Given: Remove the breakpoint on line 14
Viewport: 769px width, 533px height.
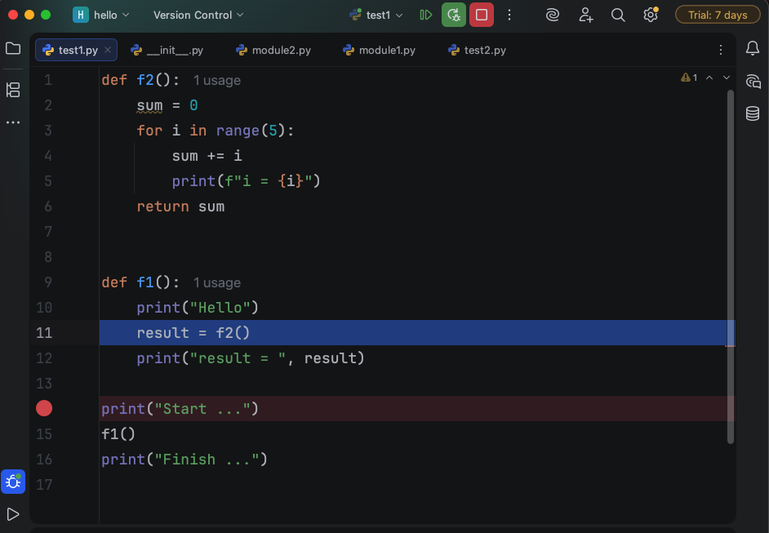Looking at the screenshot, I should click(44, 408).
